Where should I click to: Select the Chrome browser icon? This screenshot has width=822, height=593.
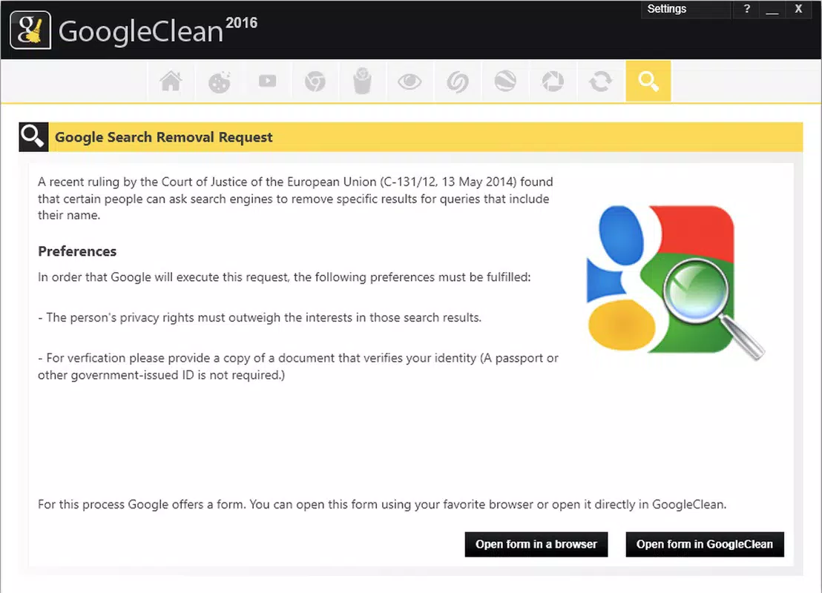(x=315, y=82)
